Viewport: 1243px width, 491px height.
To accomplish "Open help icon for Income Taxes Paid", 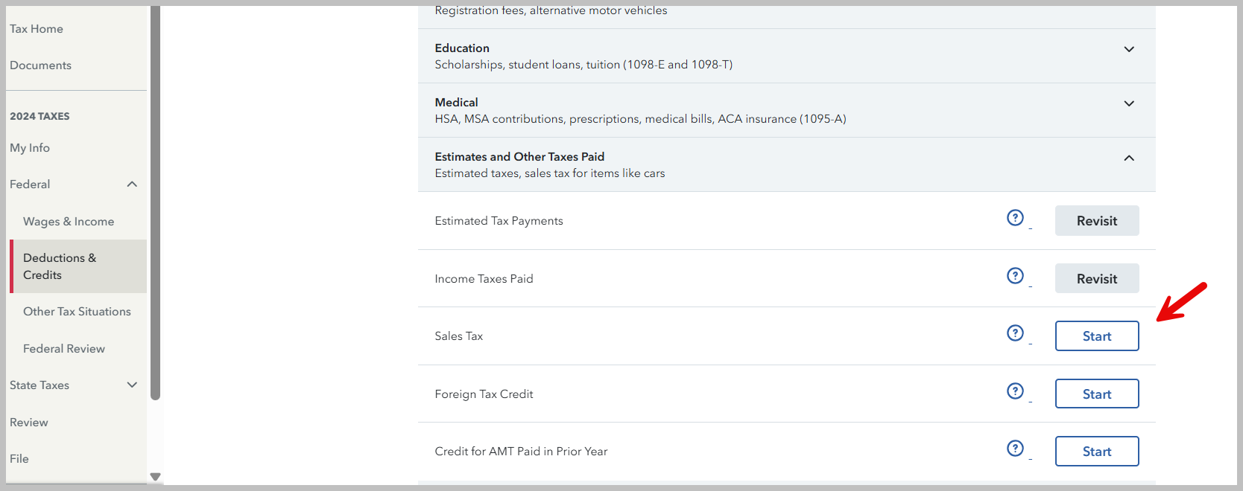I will click(x=1015, y=275).
